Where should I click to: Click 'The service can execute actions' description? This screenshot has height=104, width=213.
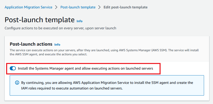point(104,53)
